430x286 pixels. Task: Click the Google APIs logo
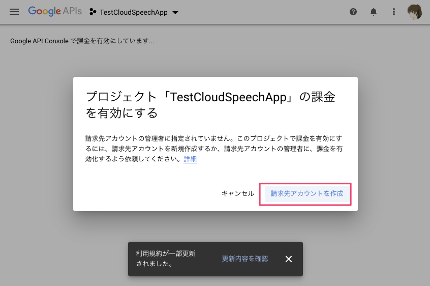55,11
